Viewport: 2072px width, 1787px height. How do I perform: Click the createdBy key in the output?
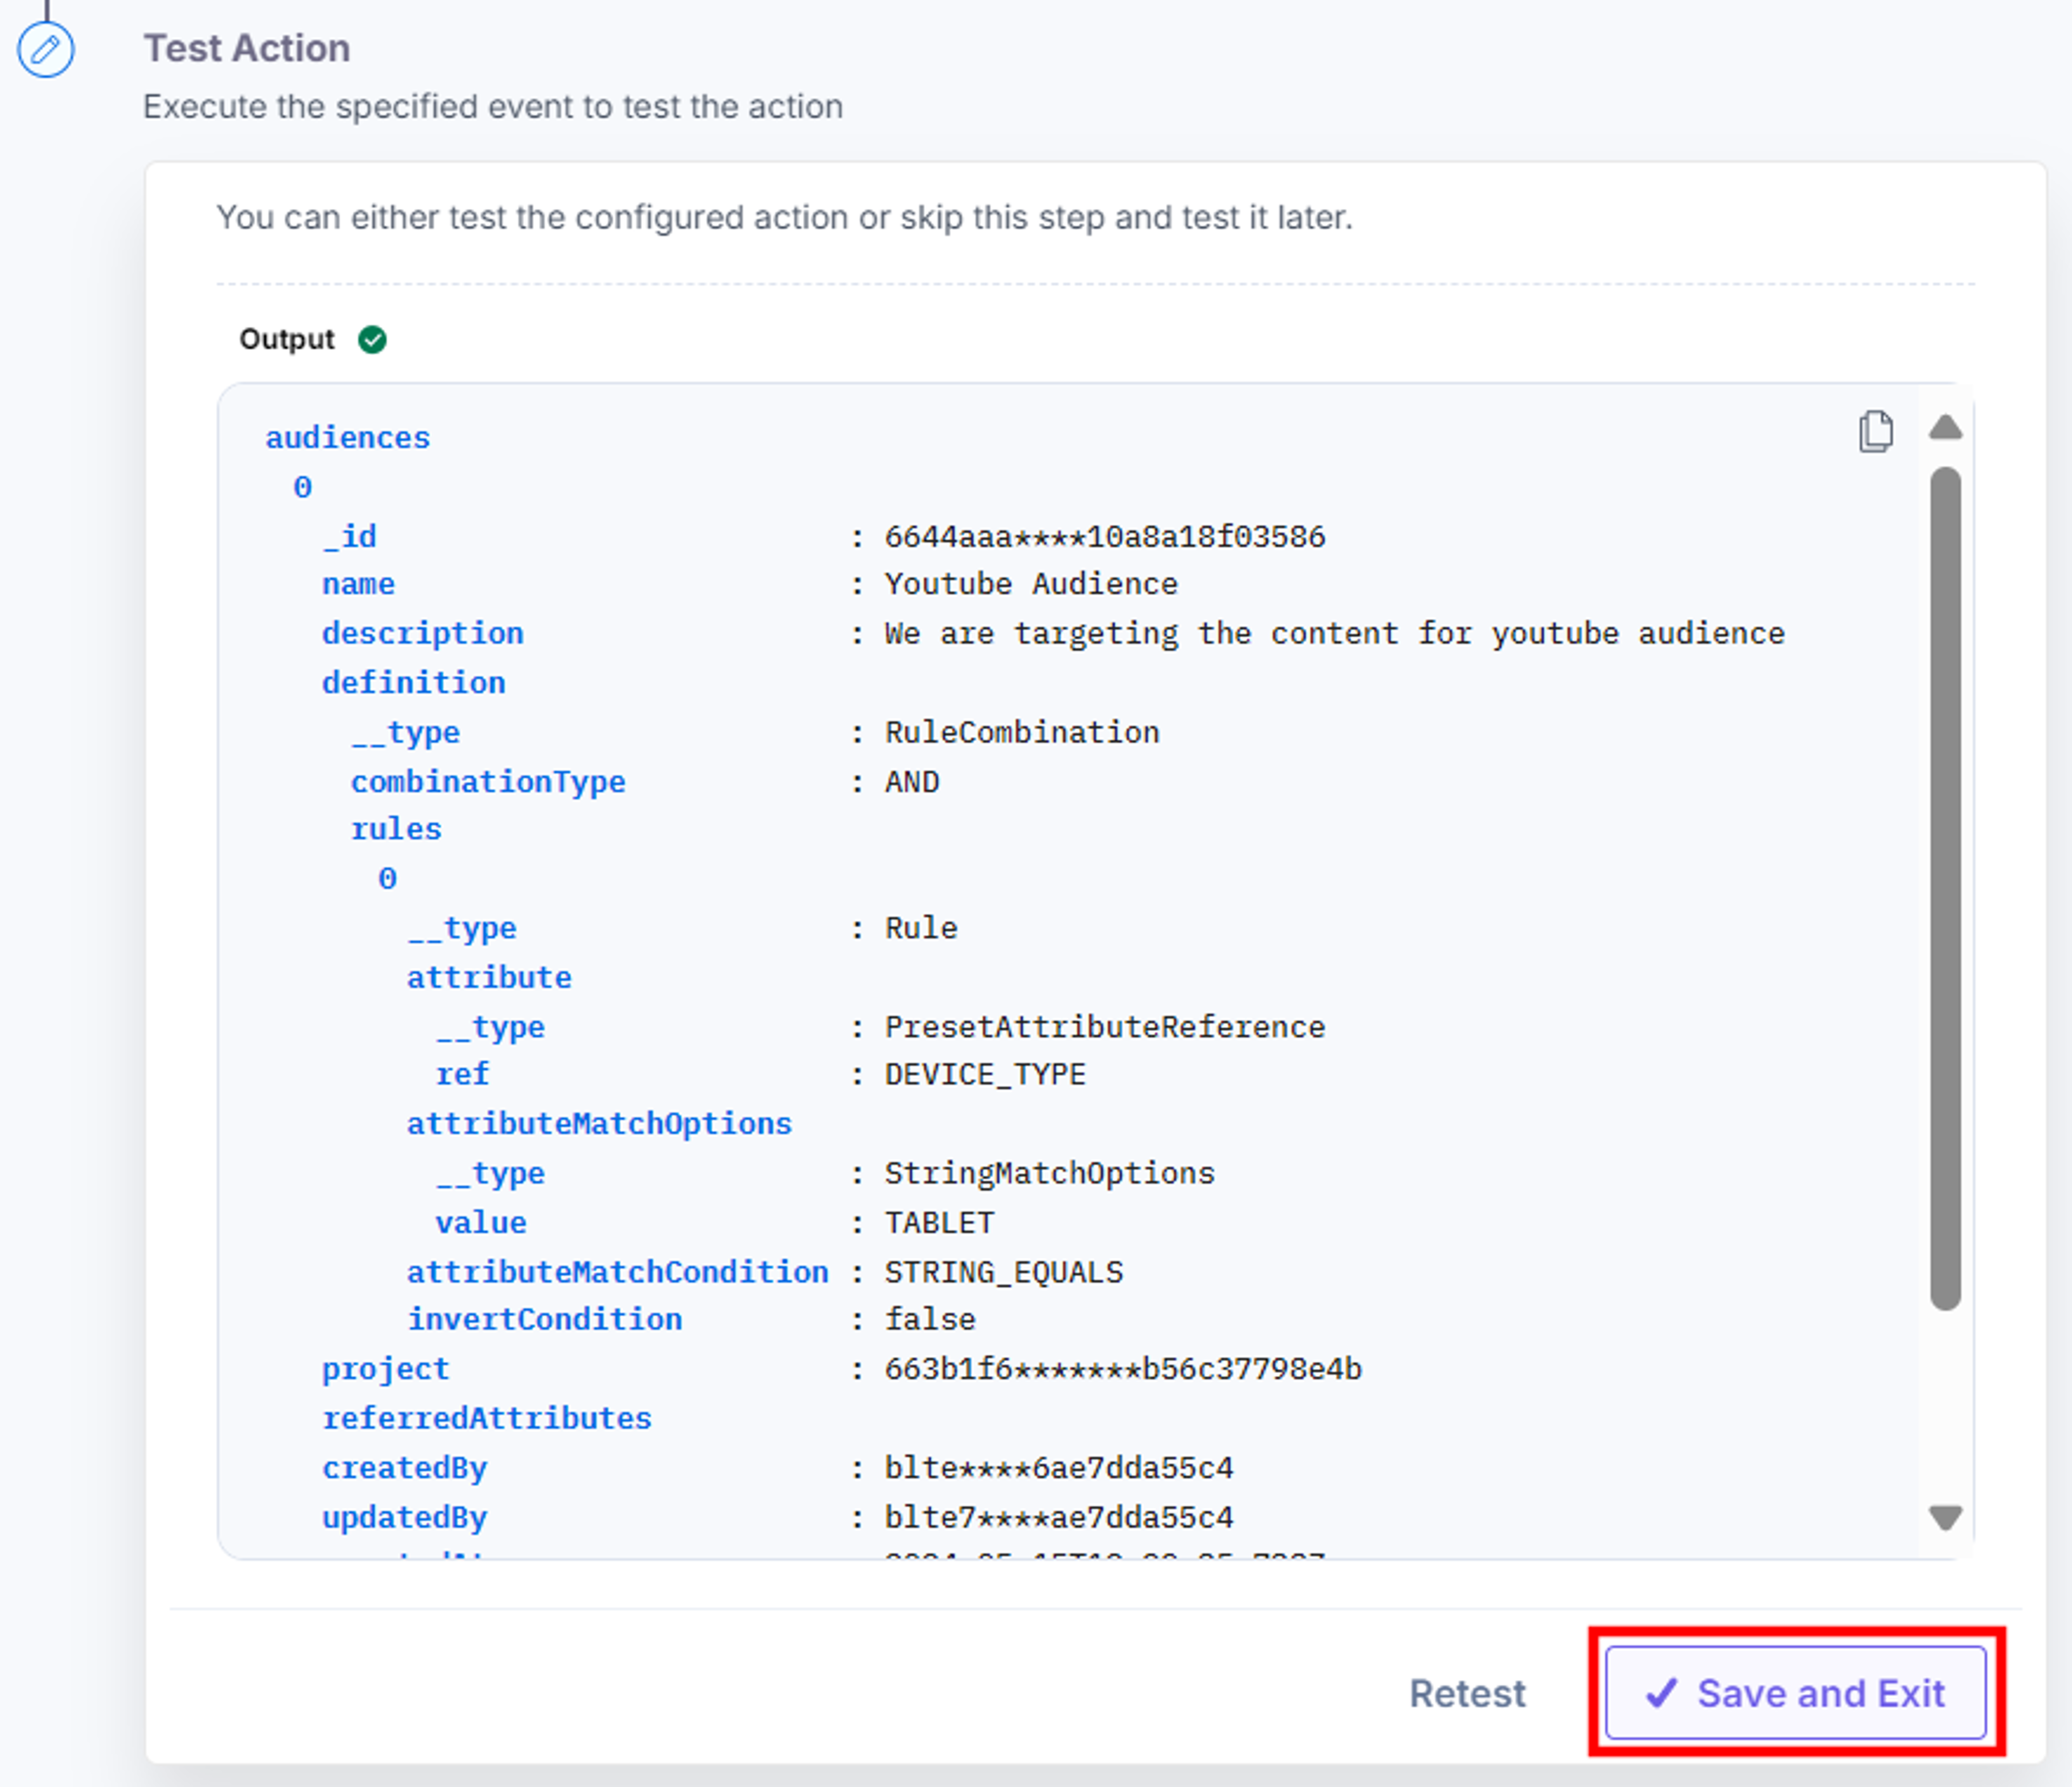[x=404, y=1468]
